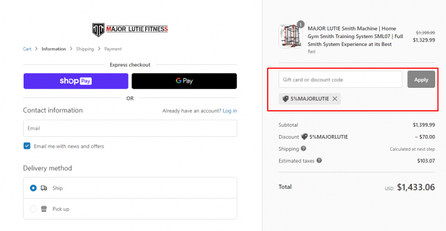Click the Calculated at next step text
Image resolution: width=446 pixels, height=231 pixels.
(x=412, y=149)
